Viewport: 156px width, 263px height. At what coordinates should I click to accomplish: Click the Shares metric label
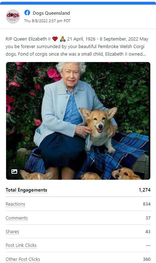tap(13, 232)
